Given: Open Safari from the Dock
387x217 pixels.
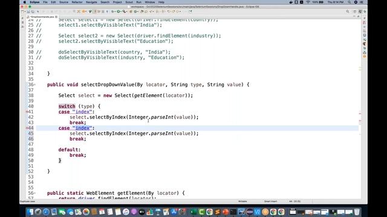Looking at the screenshot, I should point(46,212).
